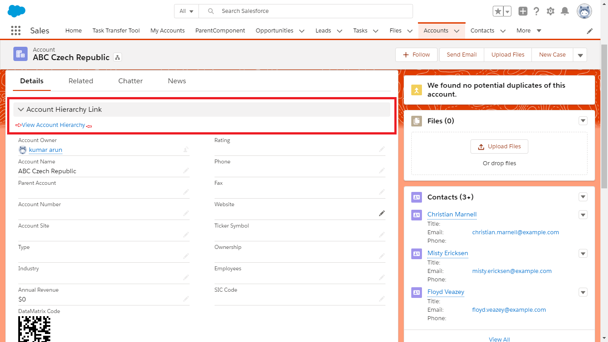
Task: Edit the Fax field pencil icon
Action: pos(382,192)
